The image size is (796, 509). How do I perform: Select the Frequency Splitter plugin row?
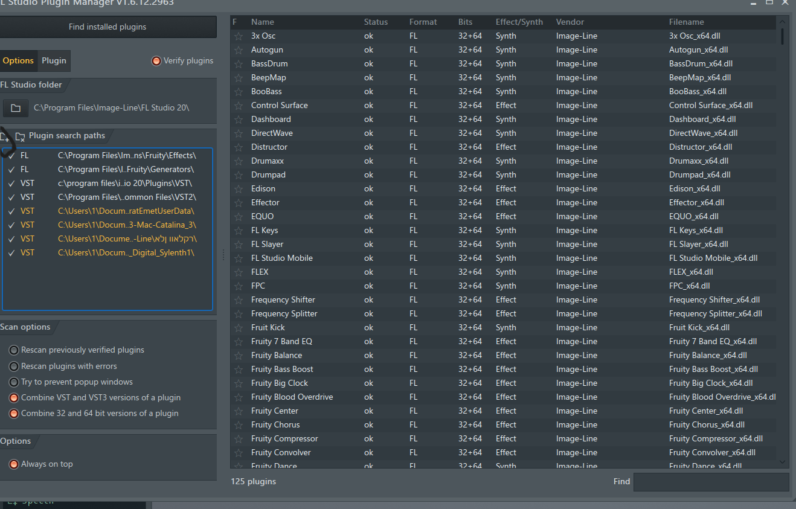coord(504,314)
